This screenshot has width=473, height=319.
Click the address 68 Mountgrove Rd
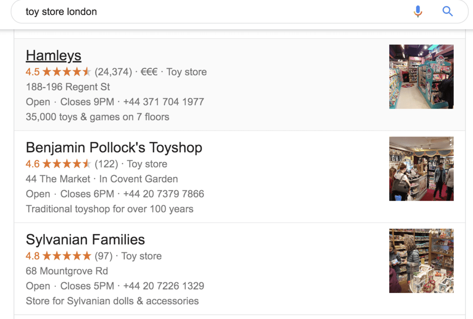click(x=67, y=271)
